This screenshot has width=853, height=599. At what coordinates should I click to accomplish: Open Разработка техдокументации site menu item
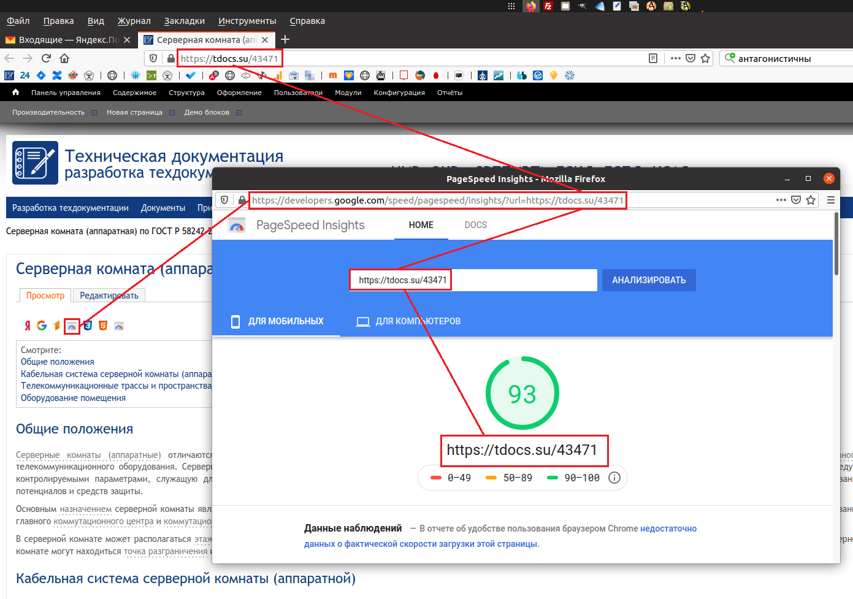click(71, 208)
